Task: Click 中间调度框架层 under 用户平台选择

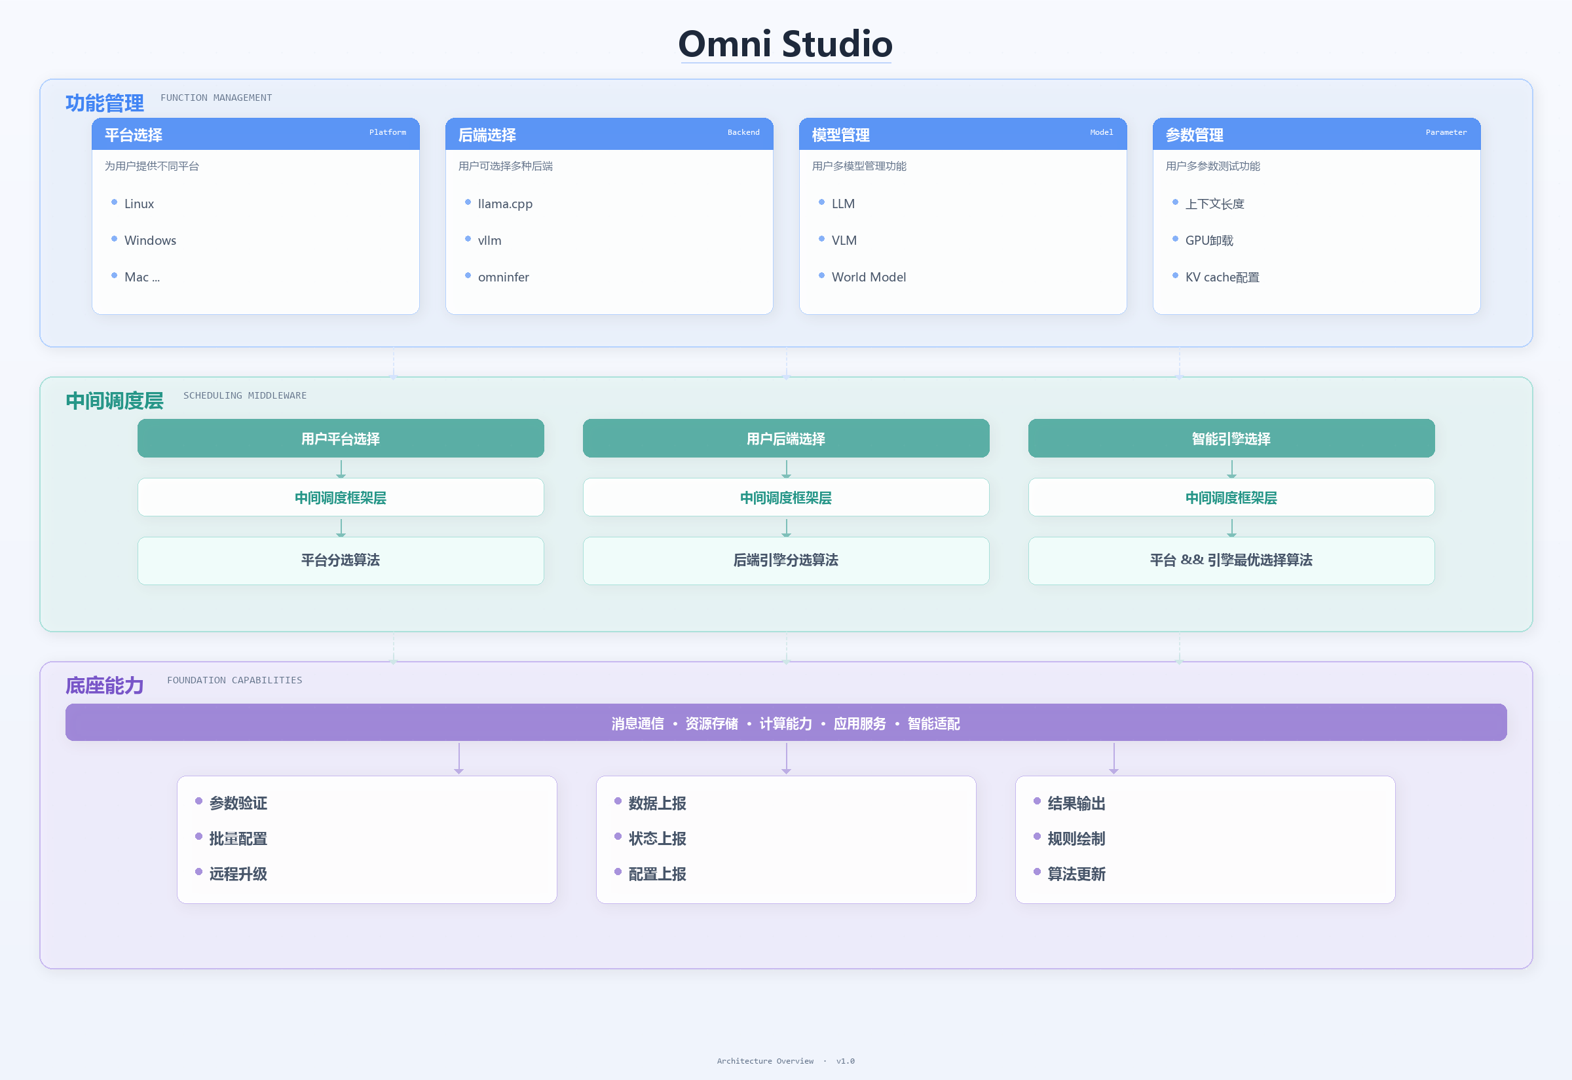Action: tap(341, 497)
